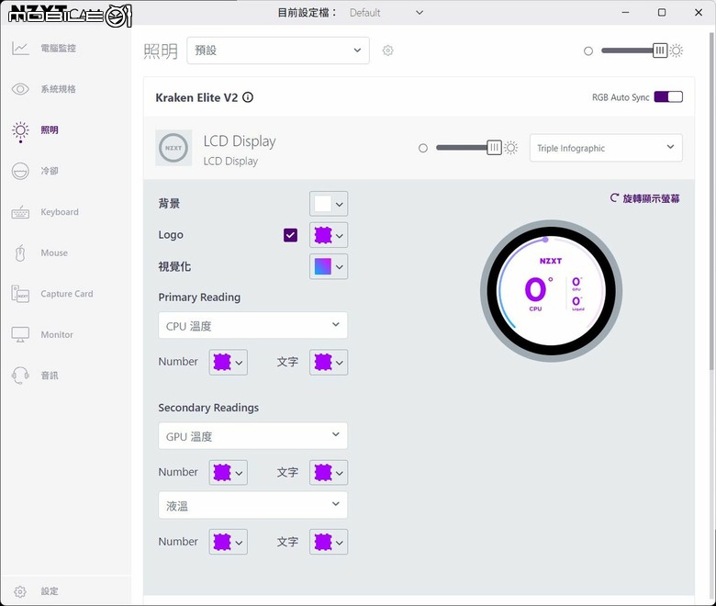This screenshot has height=606, width=716.
Task: Click 旋轉顯示螢幕 rotate display button
Action: 644,198
